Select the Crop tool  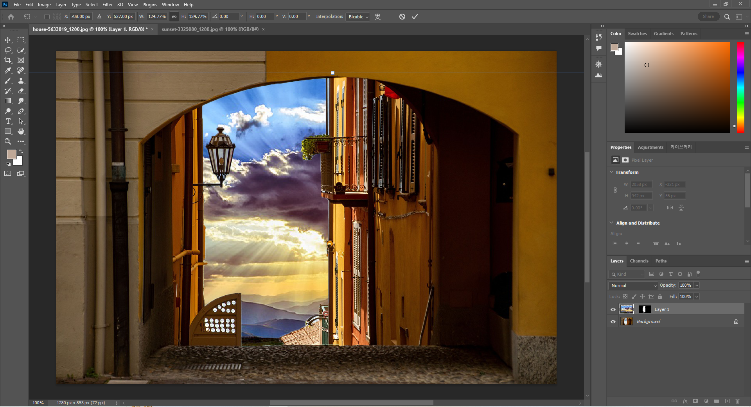click(8, 60)
